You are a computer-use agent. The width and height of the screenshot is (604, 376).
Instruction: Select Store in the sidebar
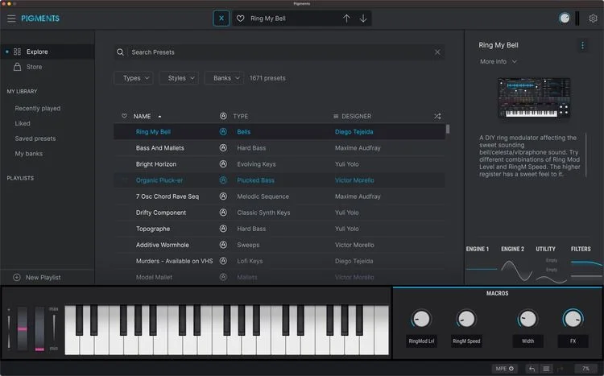48,67
